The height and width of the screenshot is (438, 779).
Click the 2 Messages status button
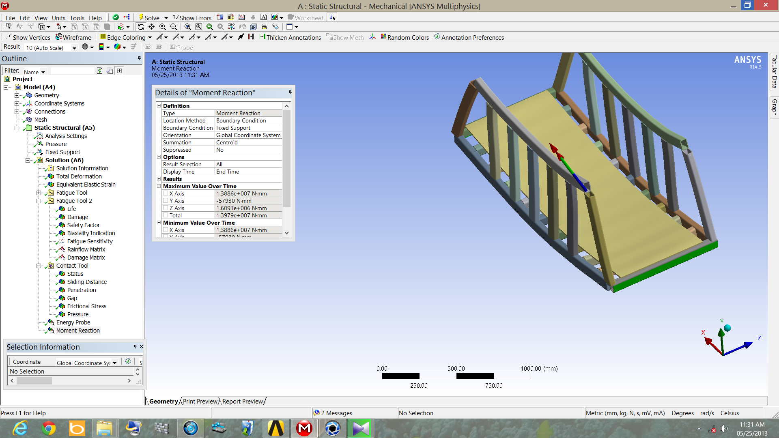334,413
